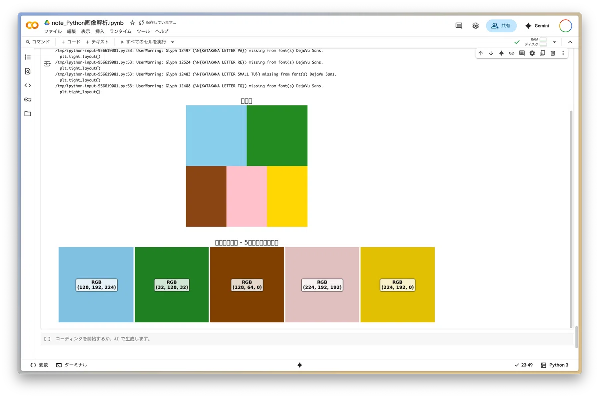Toggle the cell output actions icon
This screenshot has height=398, width=600.
pyautogui.click(x=47, y=64)
